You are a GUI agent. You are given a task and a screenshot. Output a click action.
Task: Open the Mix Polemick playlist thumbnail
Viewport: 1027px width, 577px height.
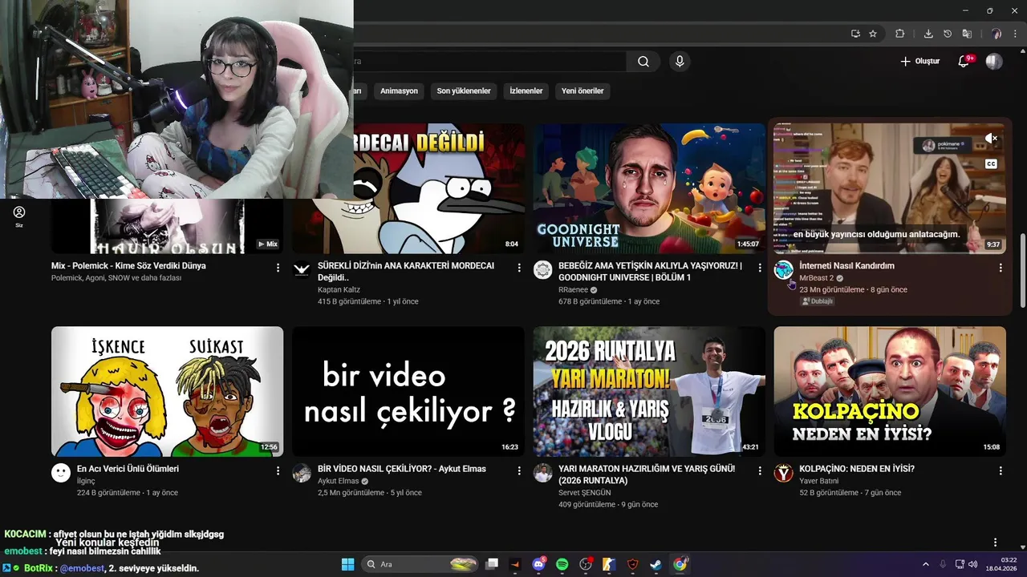click(x=167, y=226)
